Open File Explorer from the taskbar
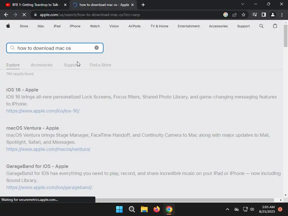Screen dimensions: 288x216 pos(144,209)
